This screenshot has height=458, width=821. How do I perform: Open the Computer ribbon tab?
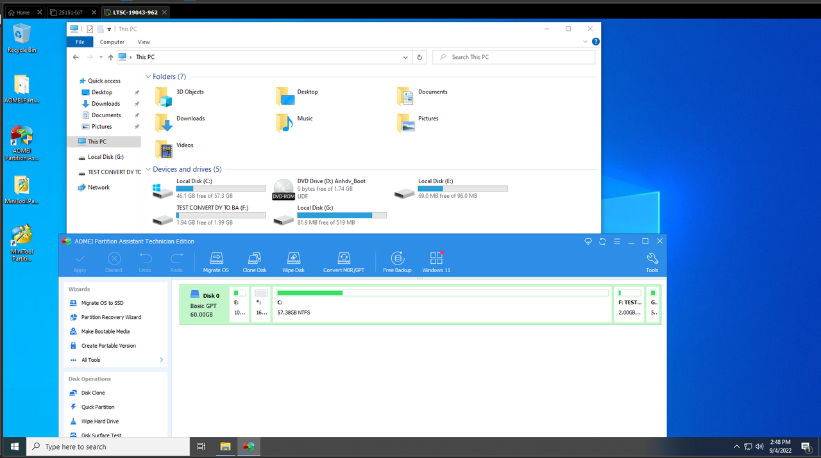coord(112,42)
